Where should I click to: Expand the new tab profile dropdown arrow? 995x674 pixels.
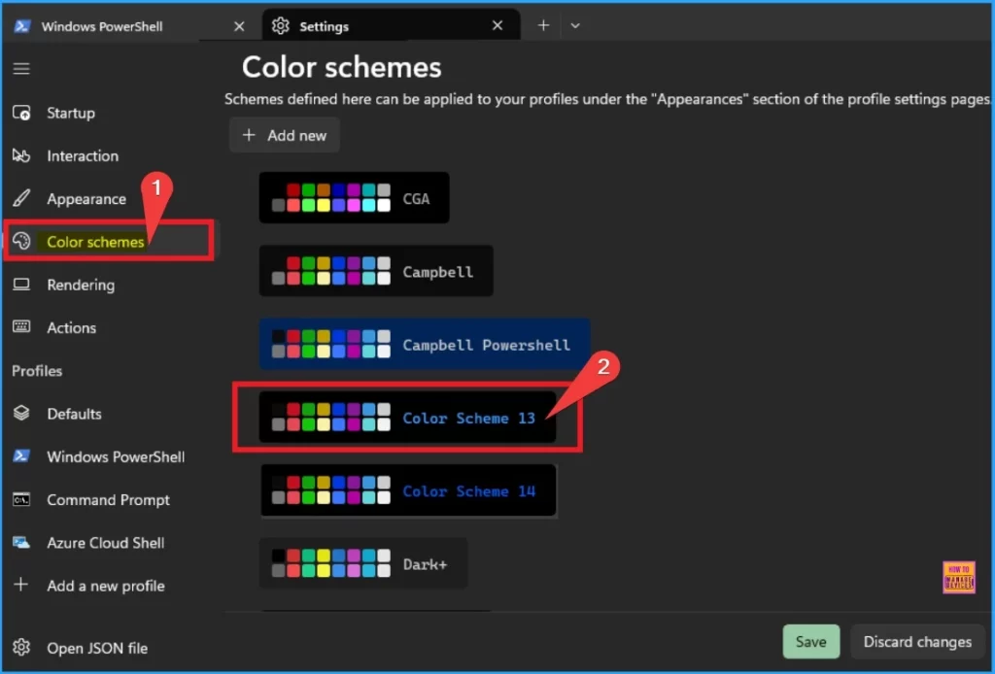tap(575, 26)
